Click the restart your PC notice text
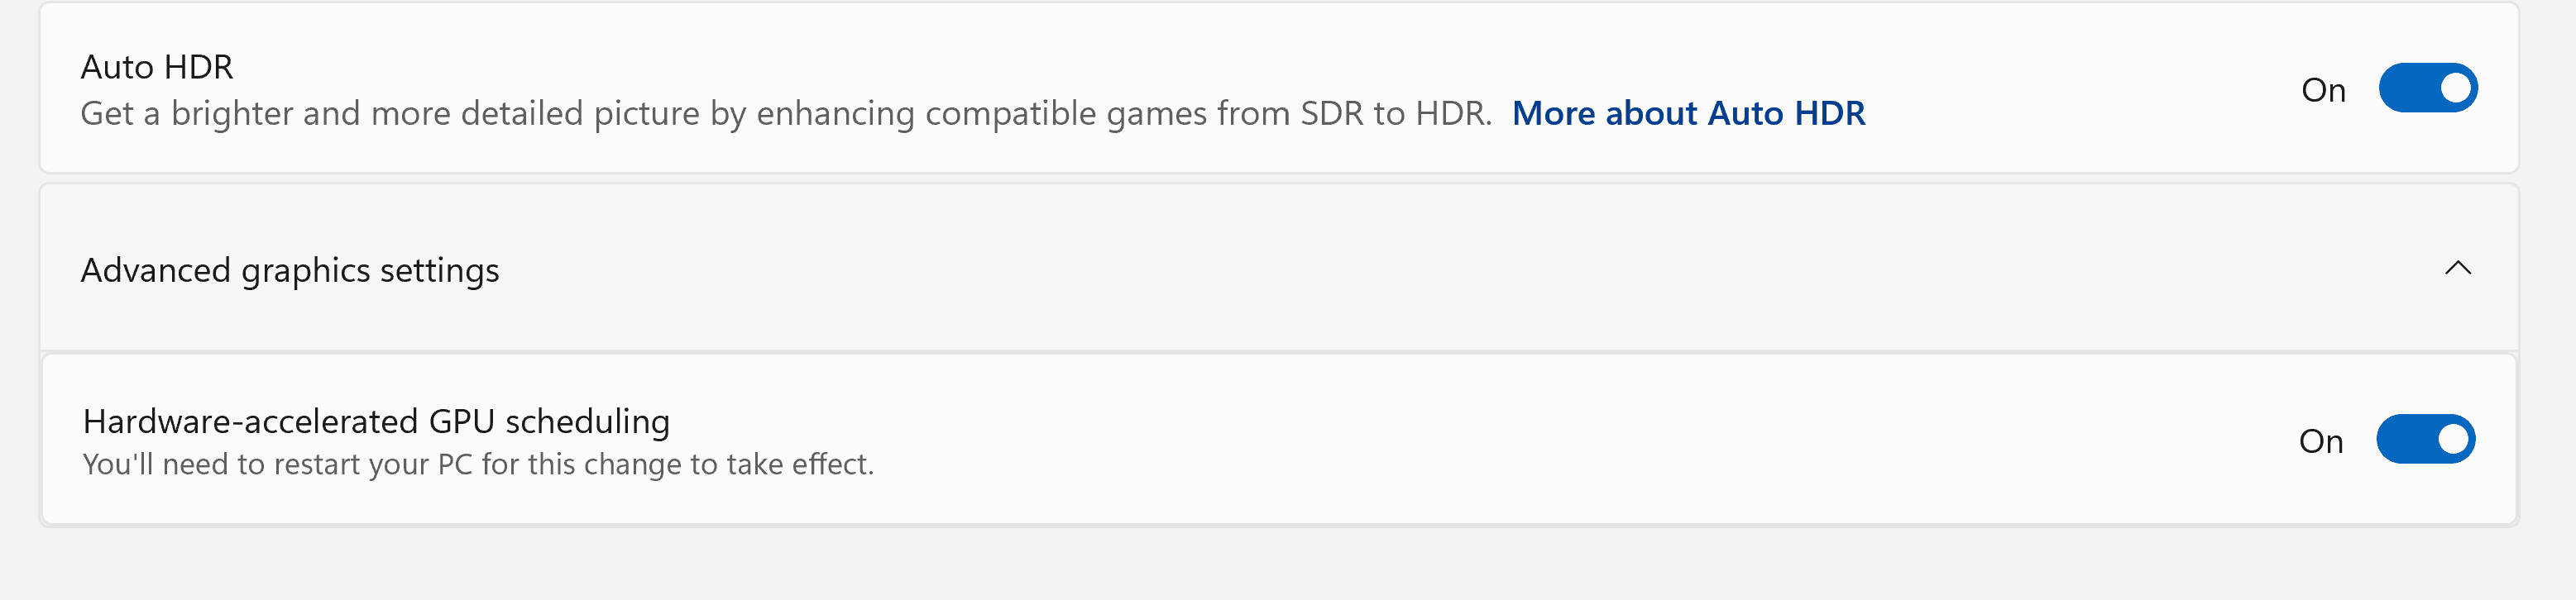 (x=478, y=464)
